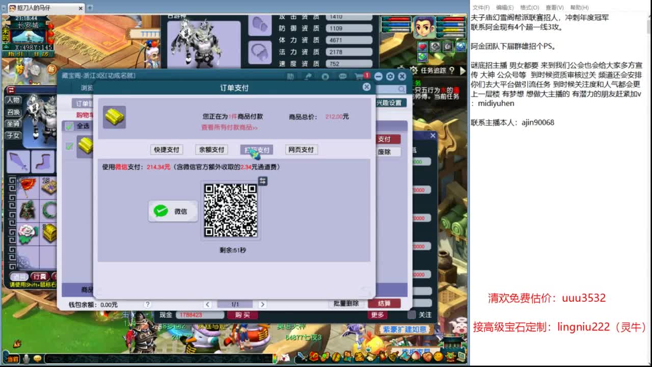The width and height of the screenshot is (652, 367).
Task: Click the refresh arrows above the QR code
Action: 262,181
